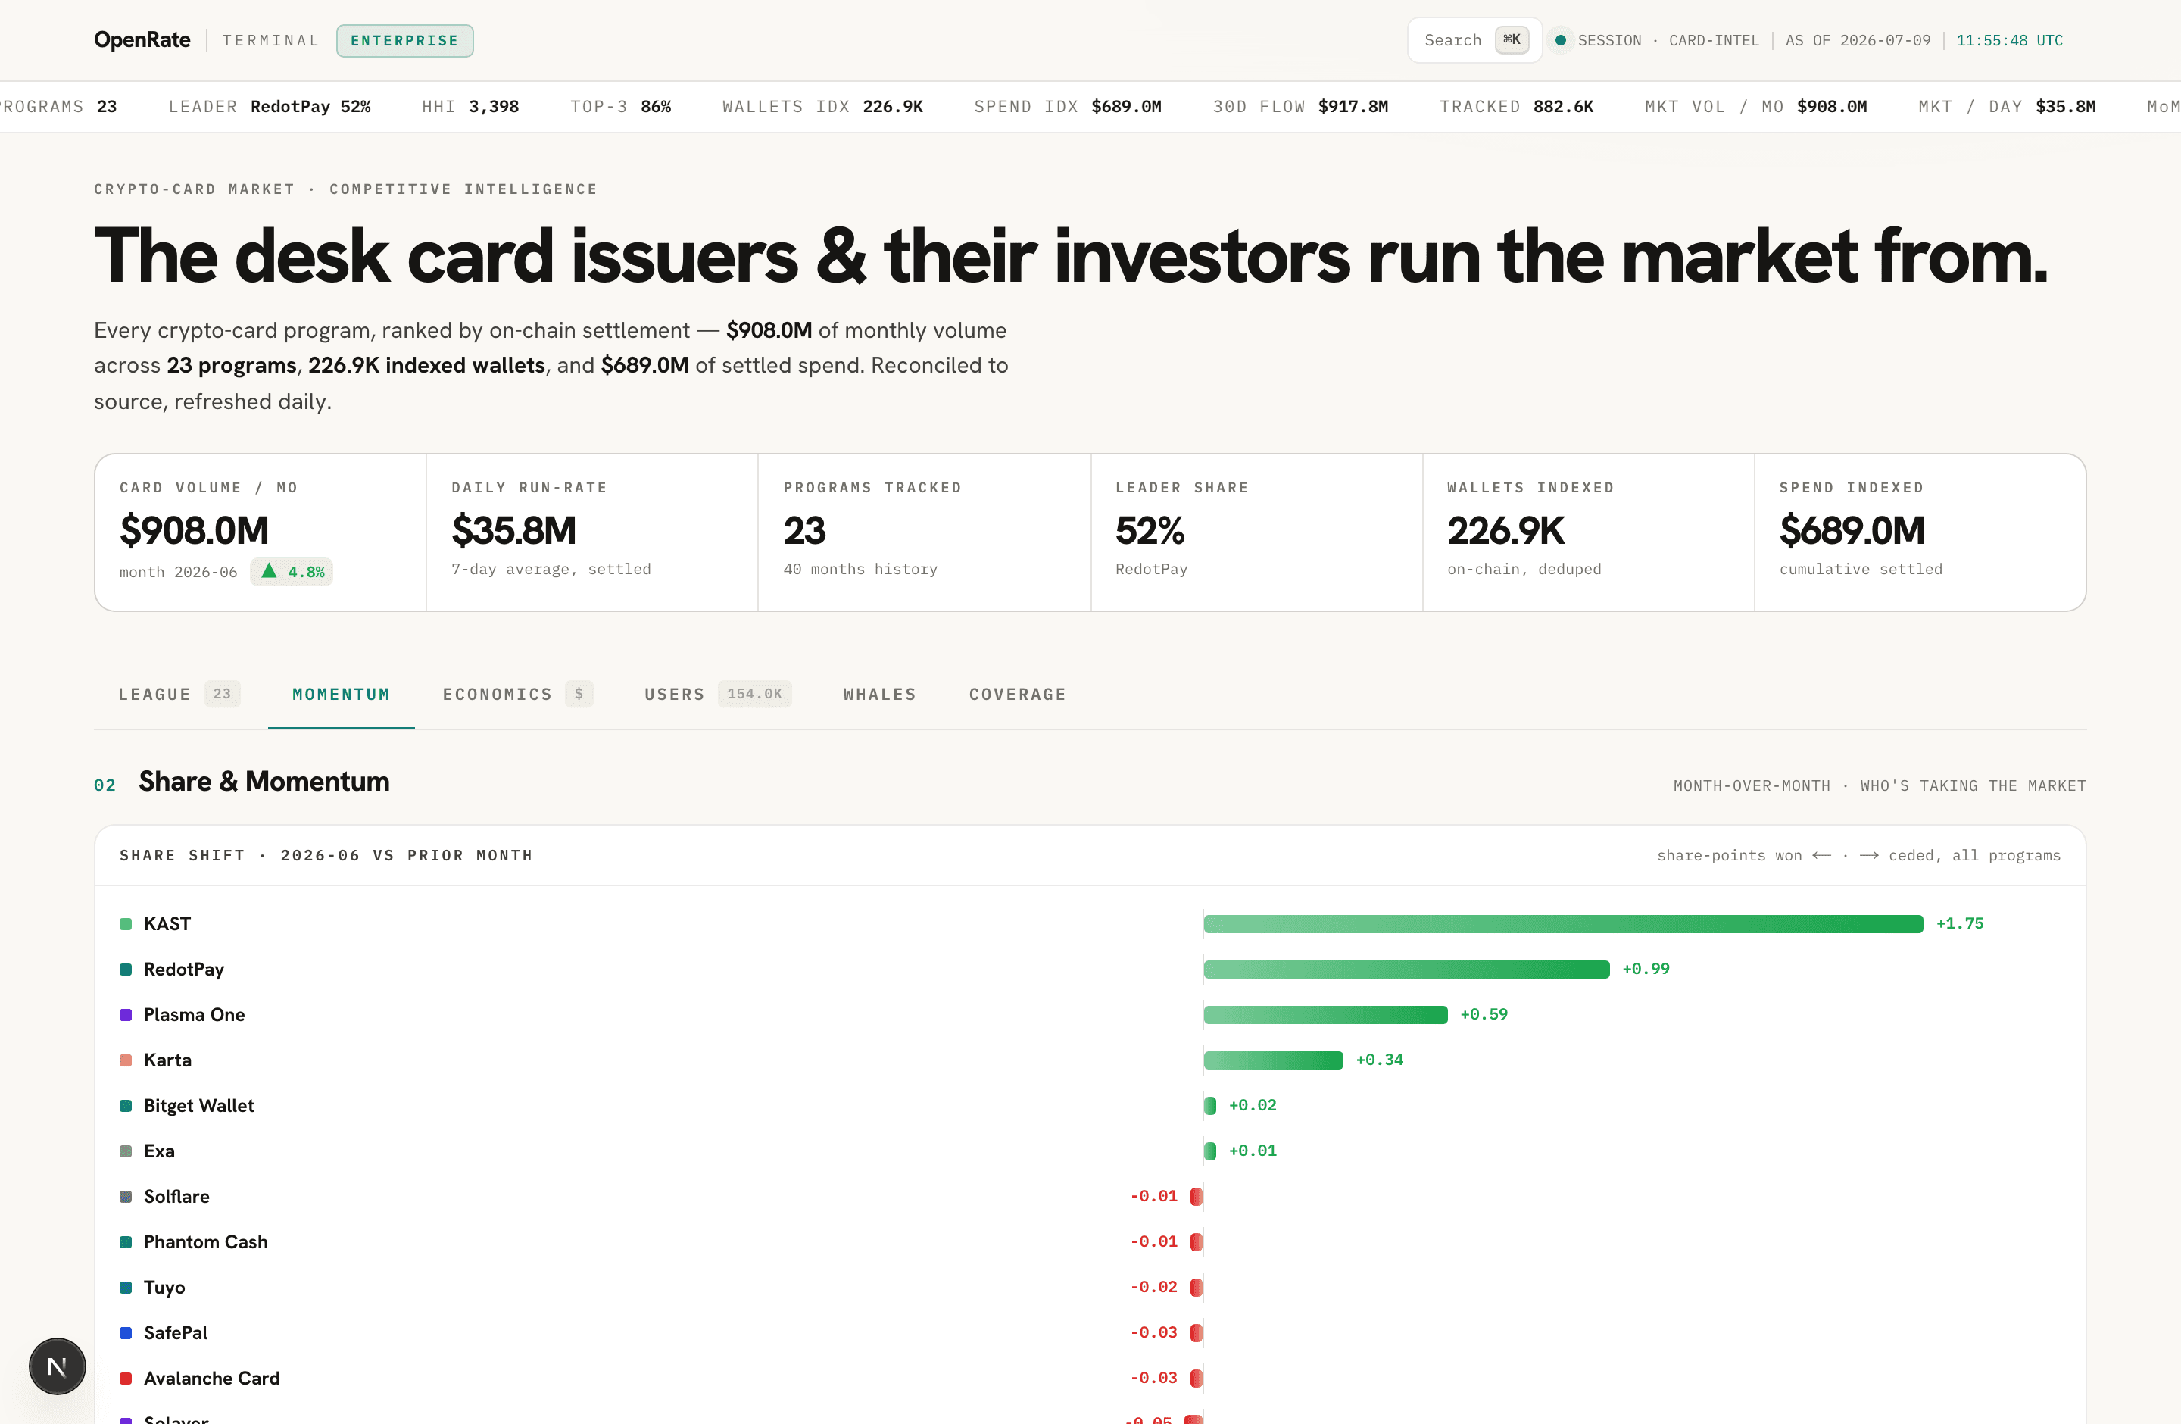Click the Solflare -0.01 red bar
The image size is (2181, 1424).
pyautogui.click(x=1196, y=1197)
